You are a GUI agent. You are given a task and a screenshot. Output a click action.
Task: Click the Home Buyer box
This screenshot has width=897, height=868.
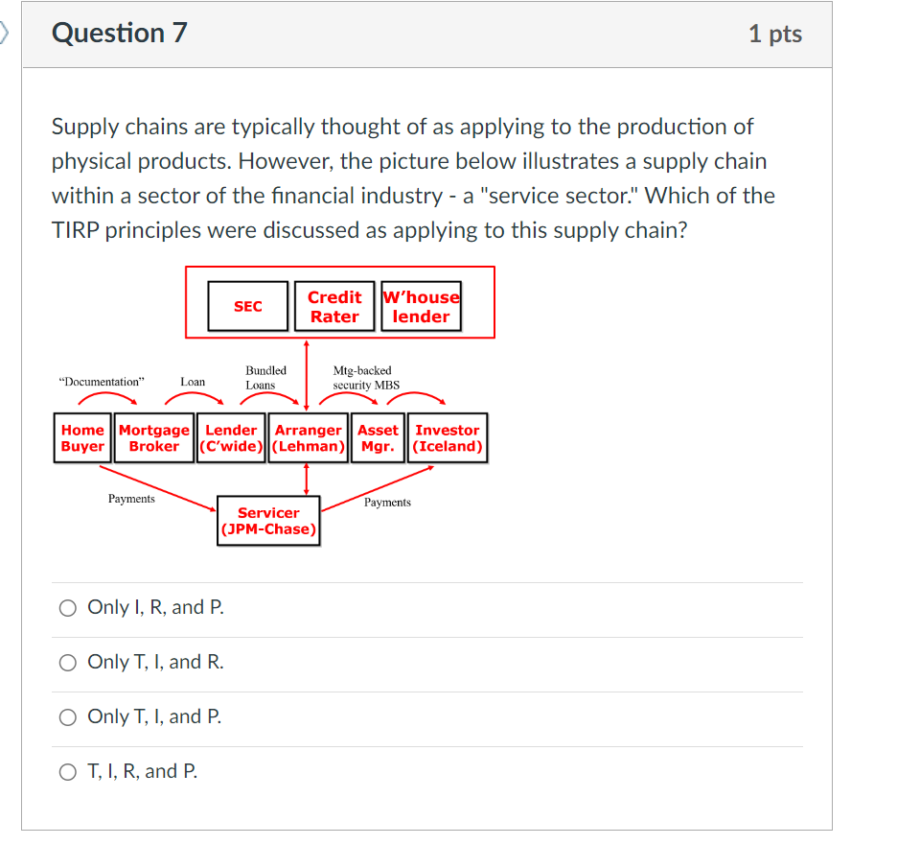(82, 437)
